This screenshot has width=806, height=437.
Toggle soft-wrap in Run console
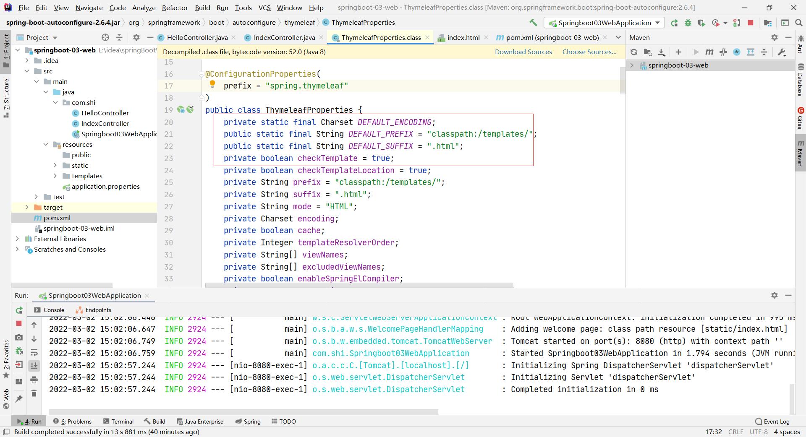pos(34,352)
